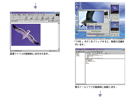Viewport: 135px width, 99px height.
Task: Click the Search globe icon in browser toolbar
Action: tap(42, 18)
